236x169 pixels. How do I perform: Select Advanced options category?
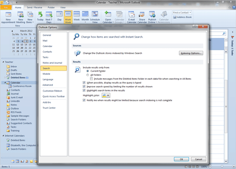click(54, 85)
